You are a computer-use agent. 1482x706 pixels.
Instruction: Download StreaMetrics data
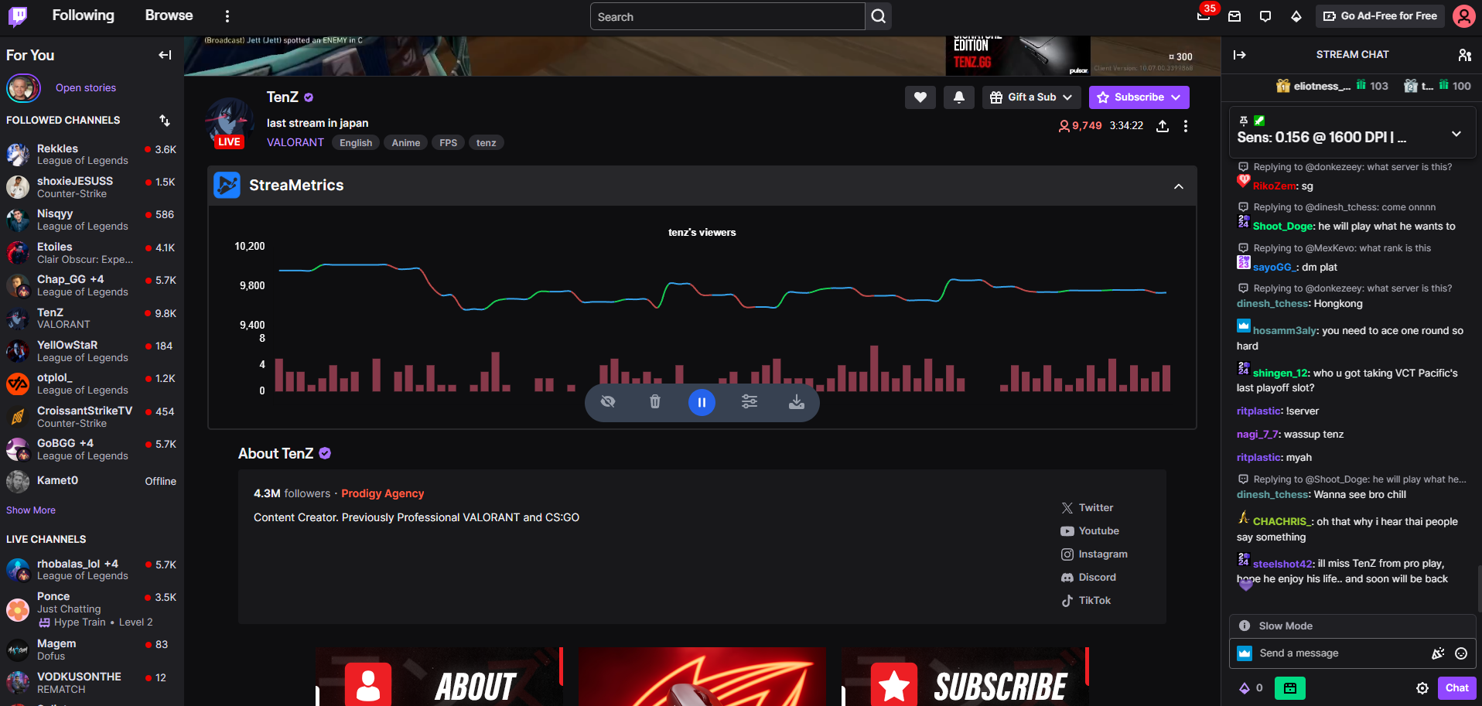[797, 402]
